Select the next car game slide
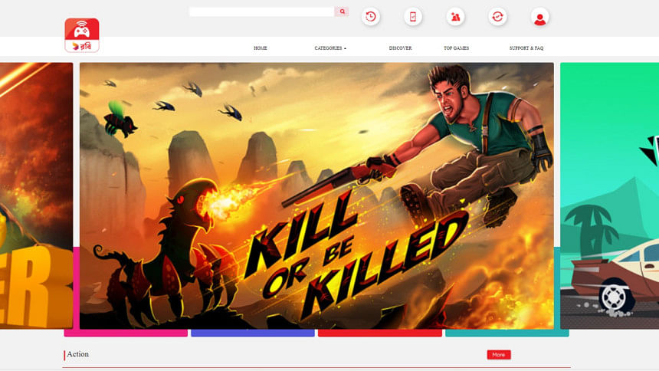The width and height of the screenshot is (659, 371). click(x=609, y=195)
